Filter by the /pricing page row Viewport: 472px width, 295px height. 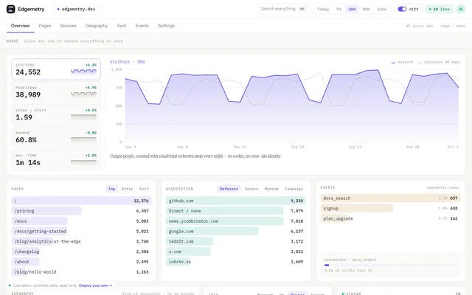point(81,211)
